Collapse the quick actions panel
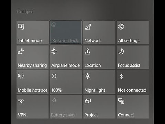The image size is (165, 124). pos(25,12)
